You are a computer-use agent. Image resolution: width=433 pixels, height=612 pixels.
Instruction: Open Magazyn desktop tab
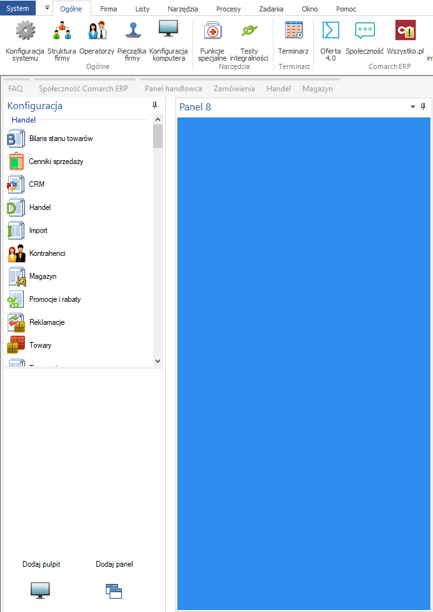[318, 89]
